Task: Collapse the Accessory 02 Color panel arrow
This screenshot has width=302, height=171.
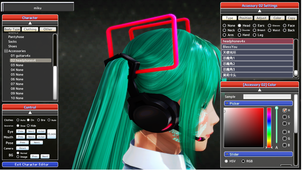Action: coord(260,90)
